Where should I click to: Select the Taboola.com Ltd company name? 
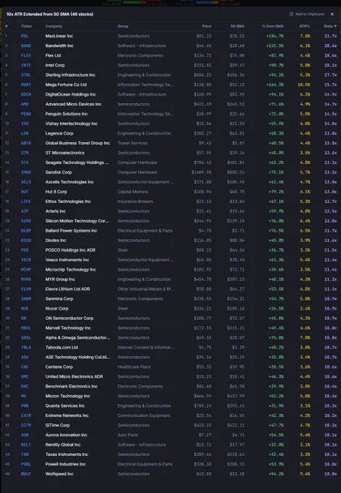62,348
